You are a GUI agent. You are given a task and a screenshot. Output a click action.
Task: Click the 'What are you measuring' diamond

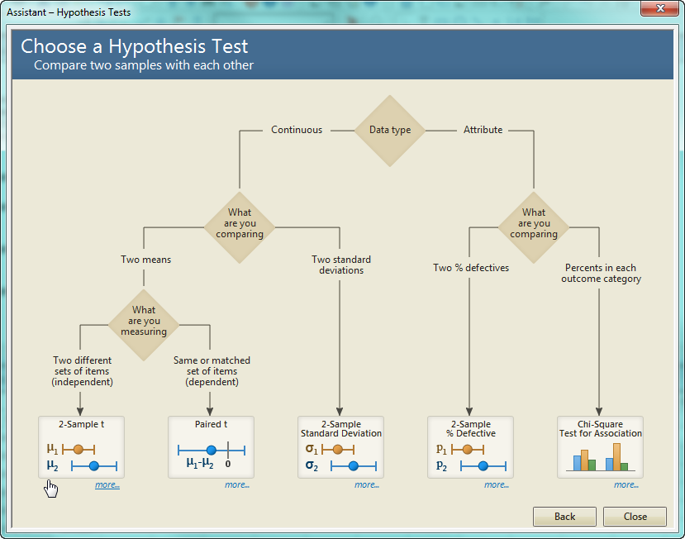coord(144,322)
